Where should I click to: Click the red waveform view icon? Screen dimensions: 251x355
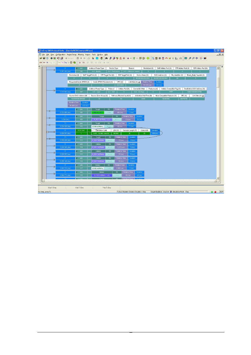(x=166, y=58)
